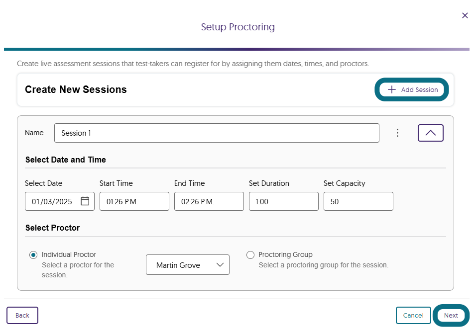Click the Proctoring Group label text
The height and width of the screenshot is (330, 474).
coord(285,254)
